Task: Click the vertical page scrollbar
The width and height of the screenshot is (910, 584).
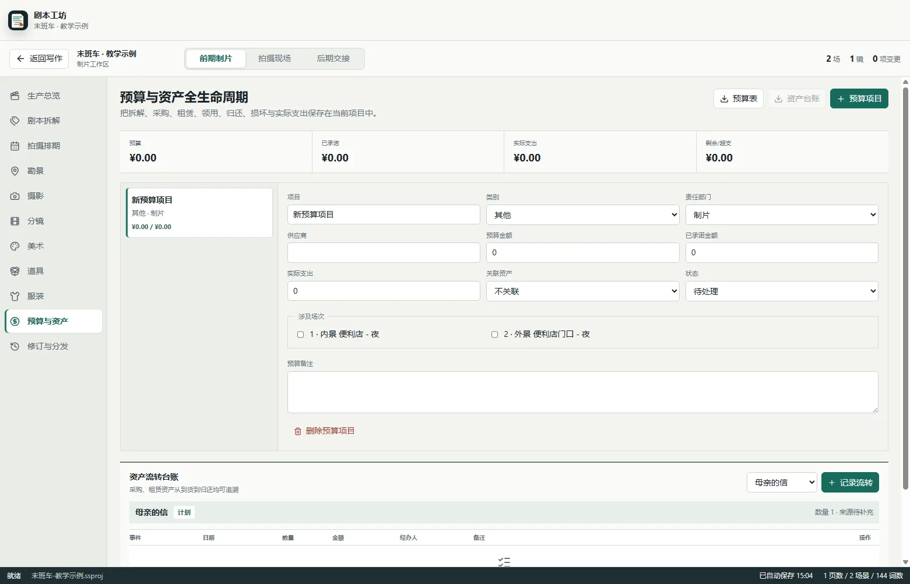Action: (905, 289)
